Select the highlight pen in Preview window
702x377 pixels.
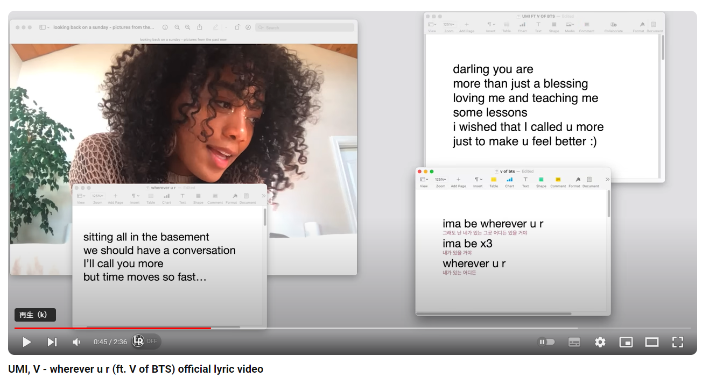tap(215, 27)
